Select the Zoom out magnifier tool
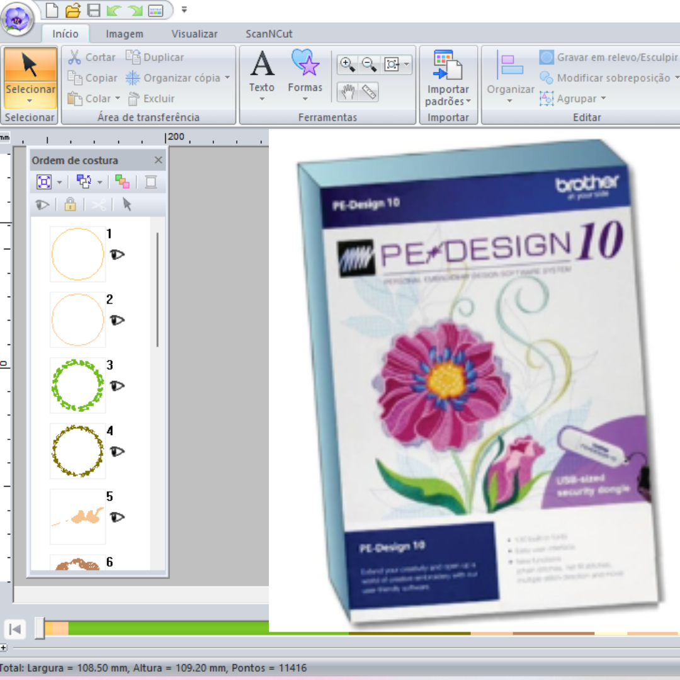 (369, 64)
